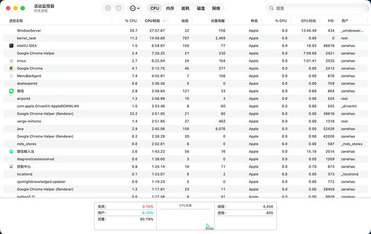
Task: Click the IntelliJ IDEA app icon
Action: [11, 46]
